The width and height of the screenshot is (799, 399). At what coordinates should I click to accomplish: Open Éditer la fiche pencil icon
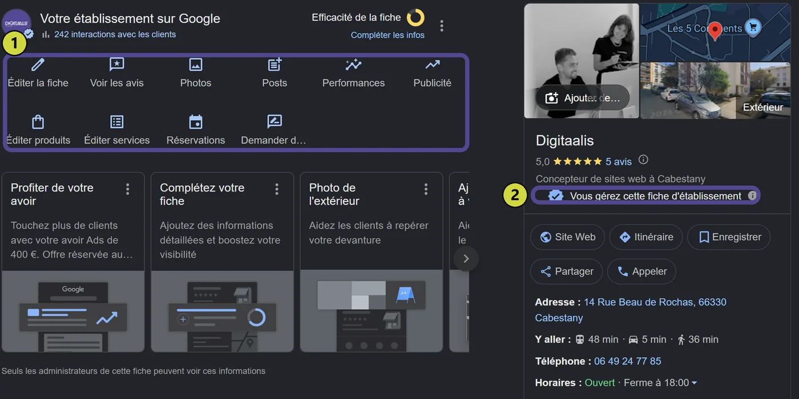(38, 64)
